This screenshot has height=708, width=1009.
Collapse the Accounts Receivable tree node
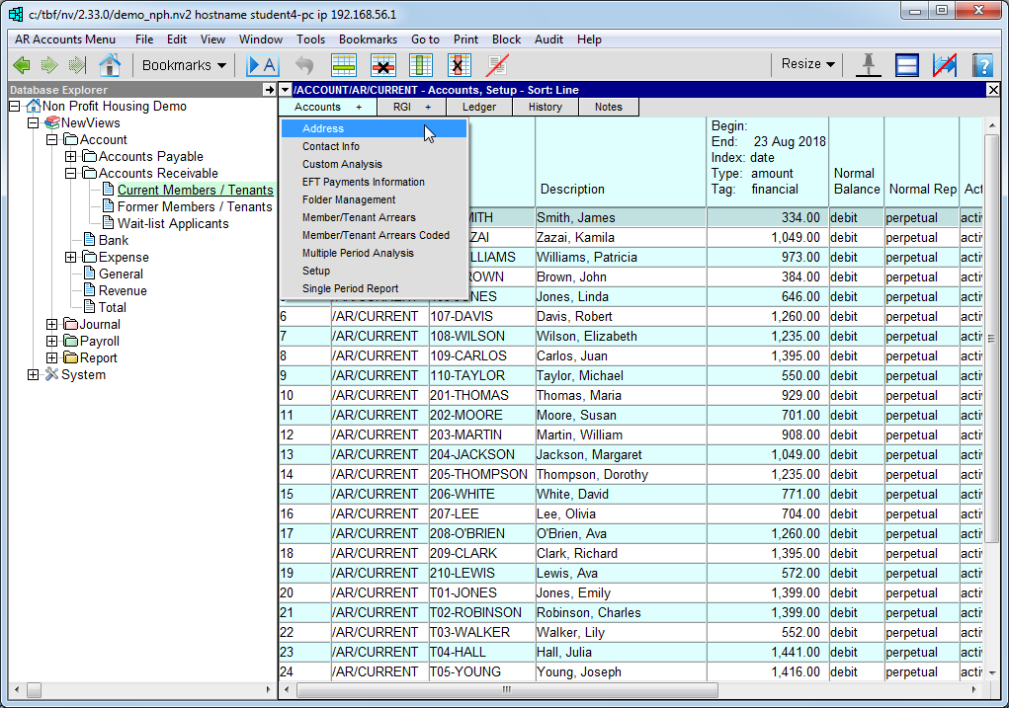[71, 173]
